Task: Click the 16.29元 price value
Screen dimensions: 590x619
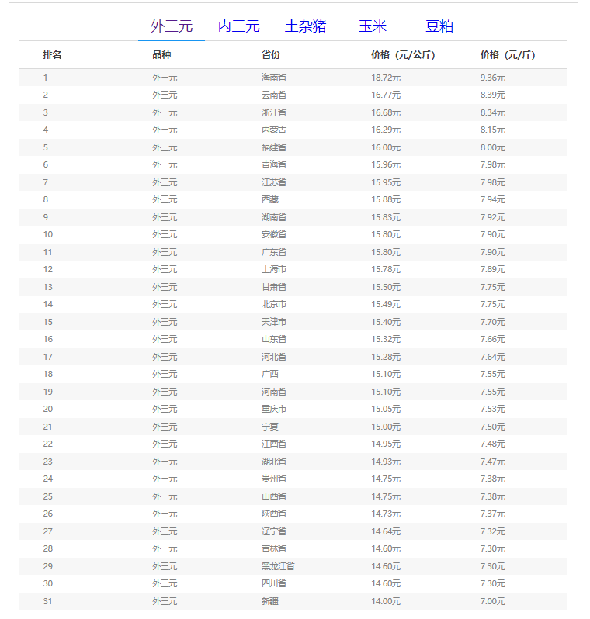Action: point(386,130)
